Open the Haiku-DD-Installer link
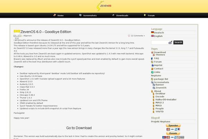Screen dimensions: 208x139 pos(166,100)
